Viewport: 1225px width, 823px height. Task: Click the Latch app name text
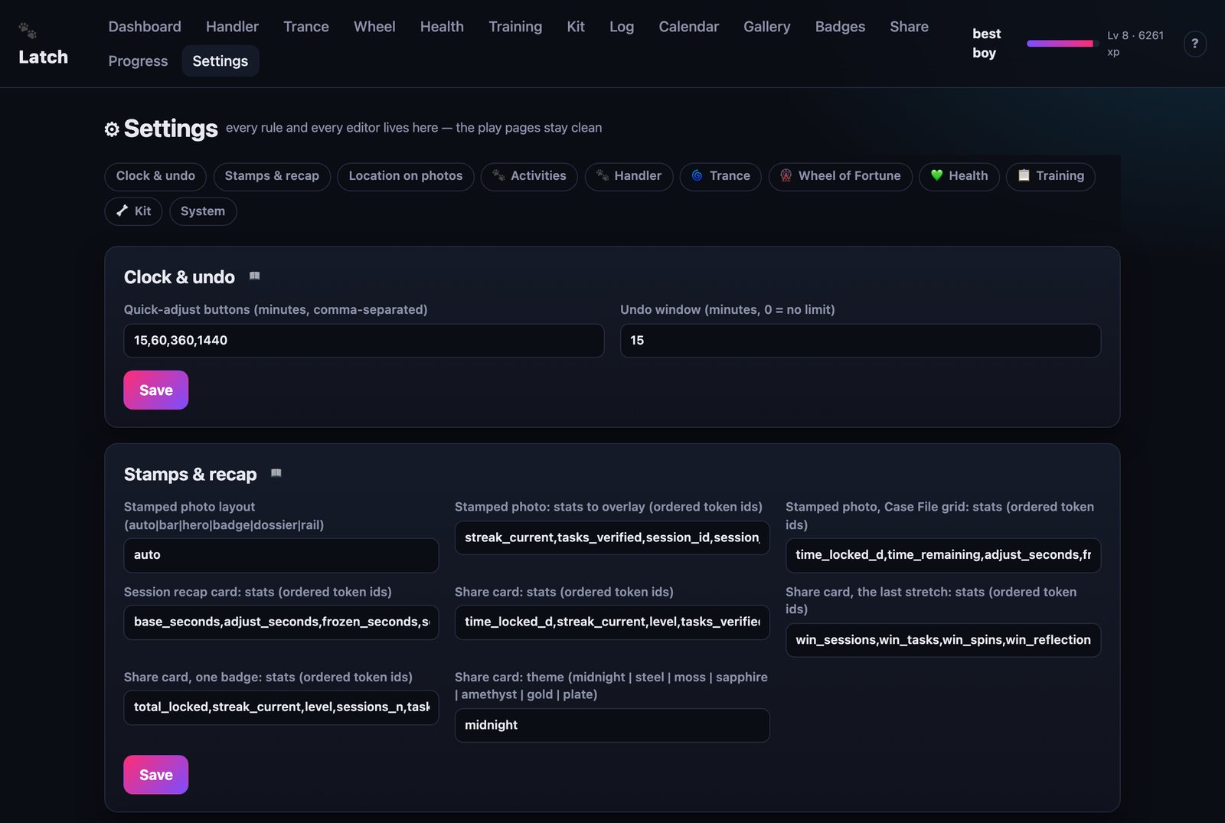click(x=43, y=57)
